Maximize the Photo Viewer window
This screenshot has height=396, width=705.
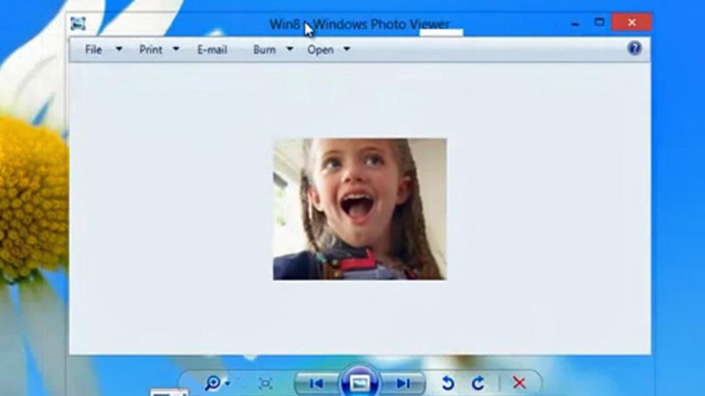point(599,23)
